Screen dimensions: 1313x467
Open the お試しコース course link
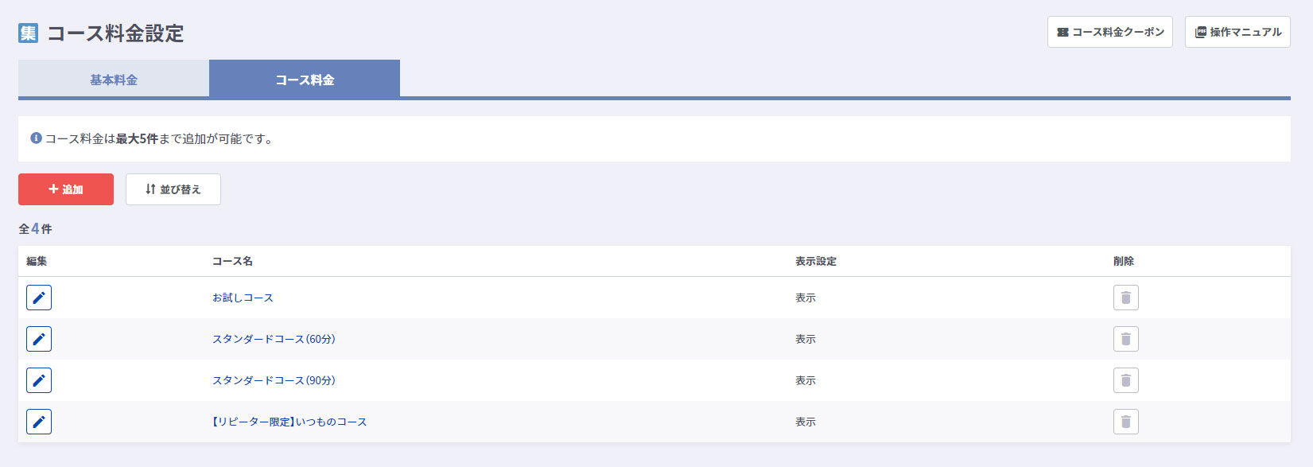243,298
